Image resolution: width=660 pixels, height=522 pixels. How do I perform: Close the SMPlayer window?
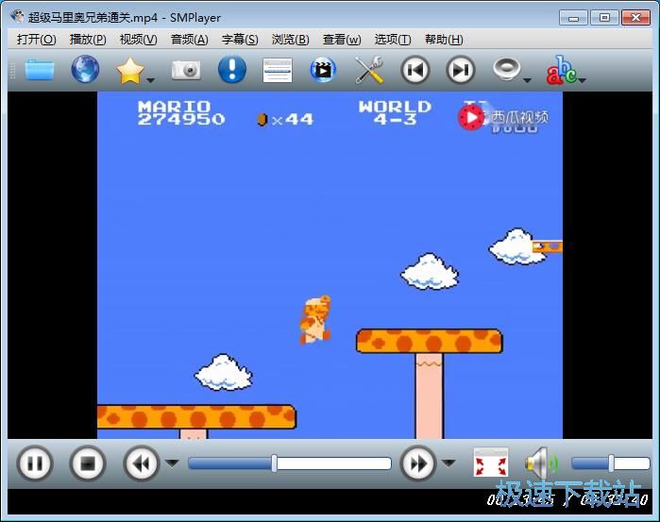point(635,18)
